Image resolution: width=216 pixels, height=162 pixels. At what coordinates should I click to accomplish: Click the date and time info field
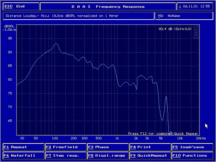click(x=195, y=6)
